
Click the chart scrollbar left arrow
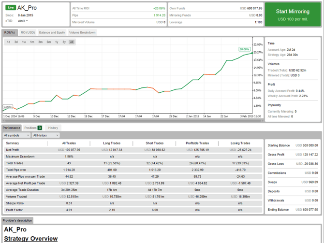click(4, 121)
